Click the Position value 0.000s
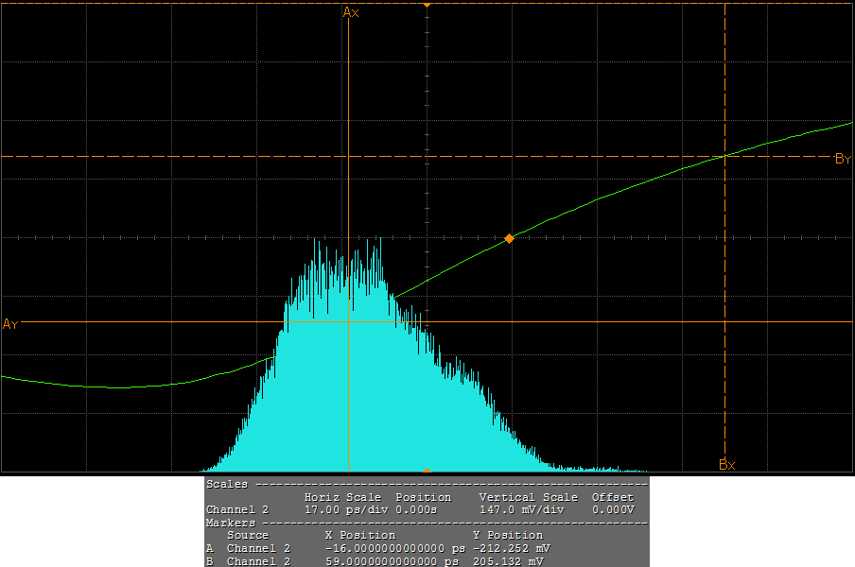Screen dimensions: 855x567 pyautogui.click(x=419, y=509)
